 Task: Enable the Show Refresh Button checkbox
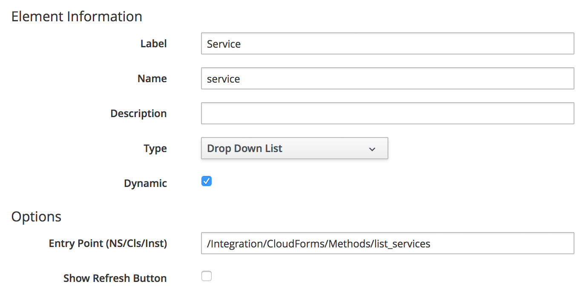207,276
